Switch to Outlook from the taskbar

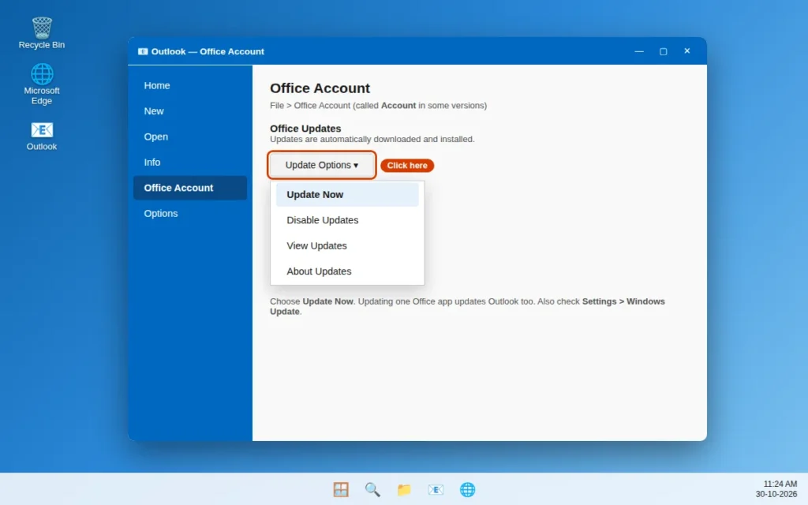point(436,489)
